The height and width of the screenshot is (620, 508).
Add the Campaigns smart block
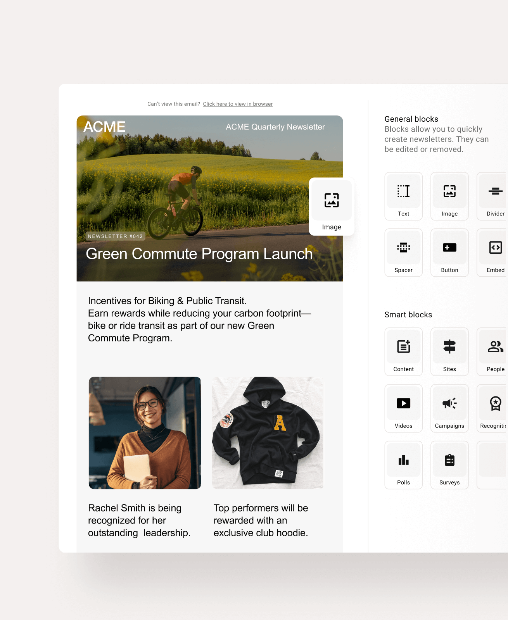pos(449,408)
